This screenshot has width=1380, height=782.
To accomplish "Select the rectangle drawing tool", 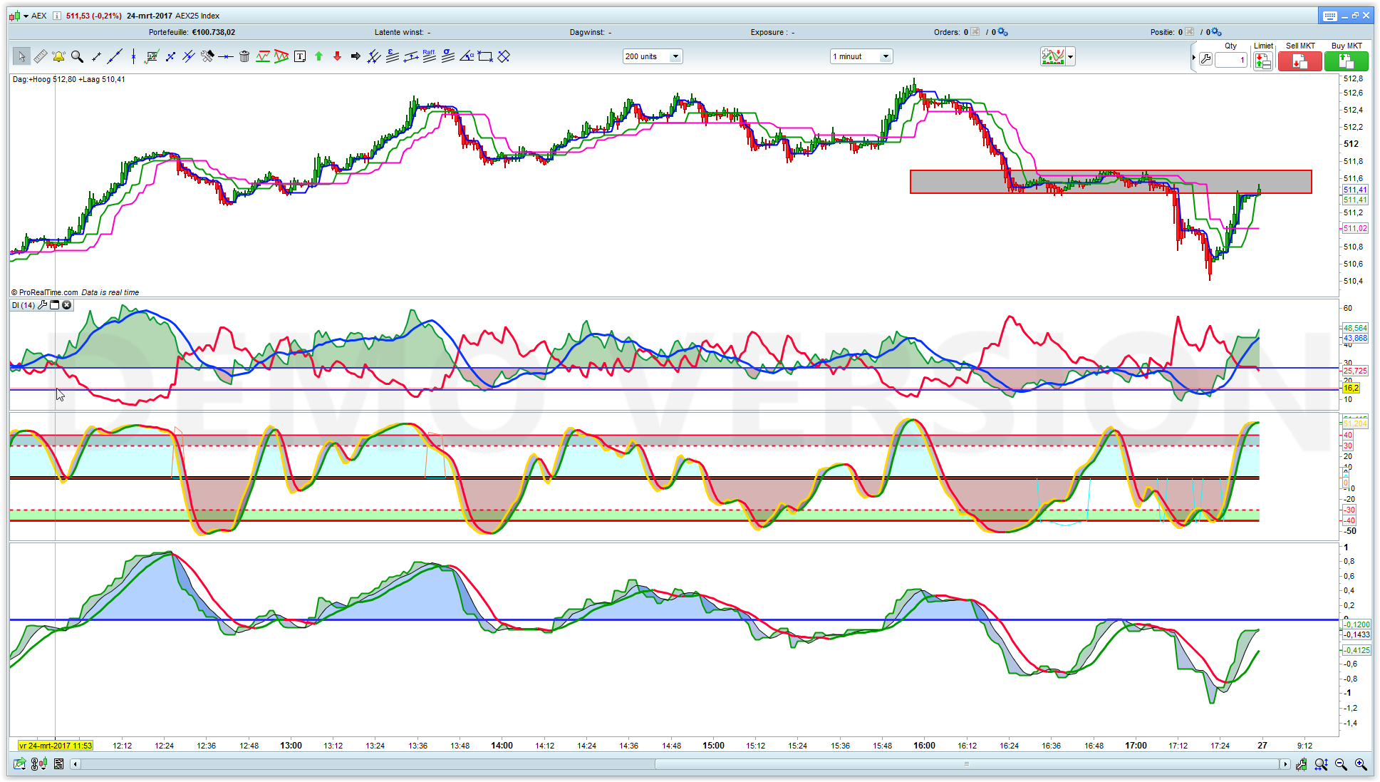I will 485,56.
